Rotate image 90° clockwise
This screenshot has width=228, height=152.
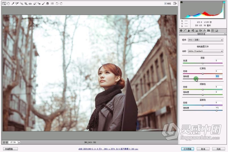click(x=61, y=3)
